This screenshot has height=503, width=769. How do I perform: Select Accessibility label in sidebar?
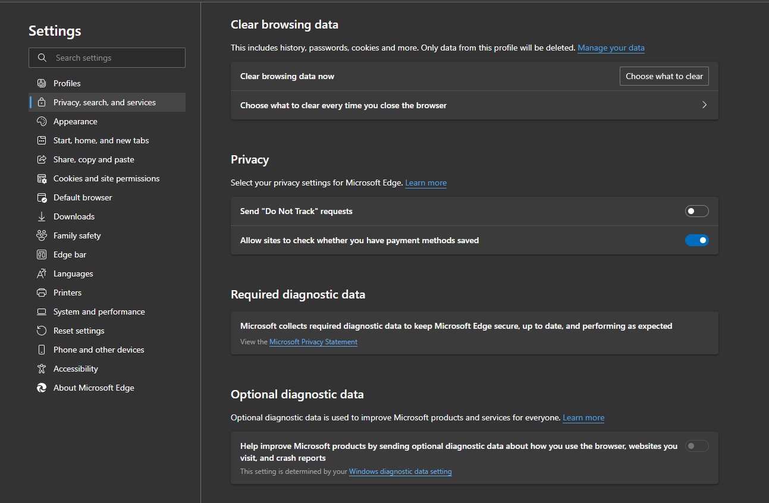tap(76, 369)
